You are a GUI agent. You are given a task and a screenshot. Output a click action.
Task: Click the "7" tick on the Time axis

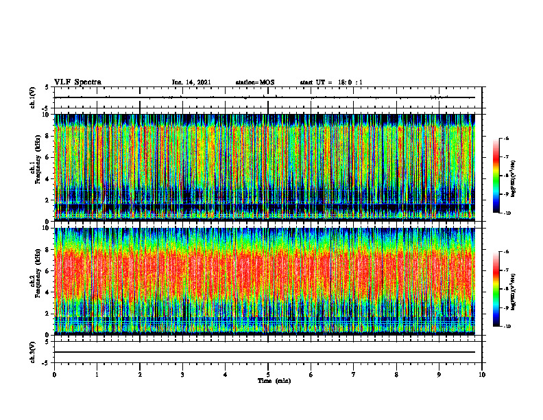click(354, 375)
